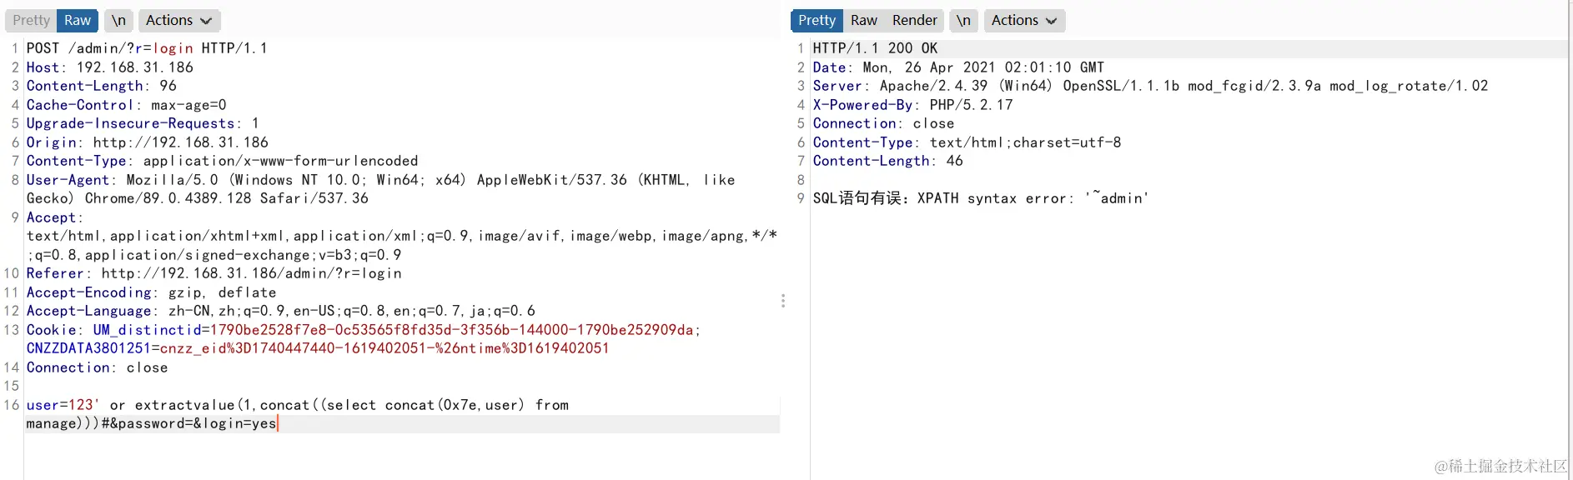Image resolution: width=1573 pixels, height=480 pixels.
Task: Click the Accept-Language header line
Action: click(280, 311)
